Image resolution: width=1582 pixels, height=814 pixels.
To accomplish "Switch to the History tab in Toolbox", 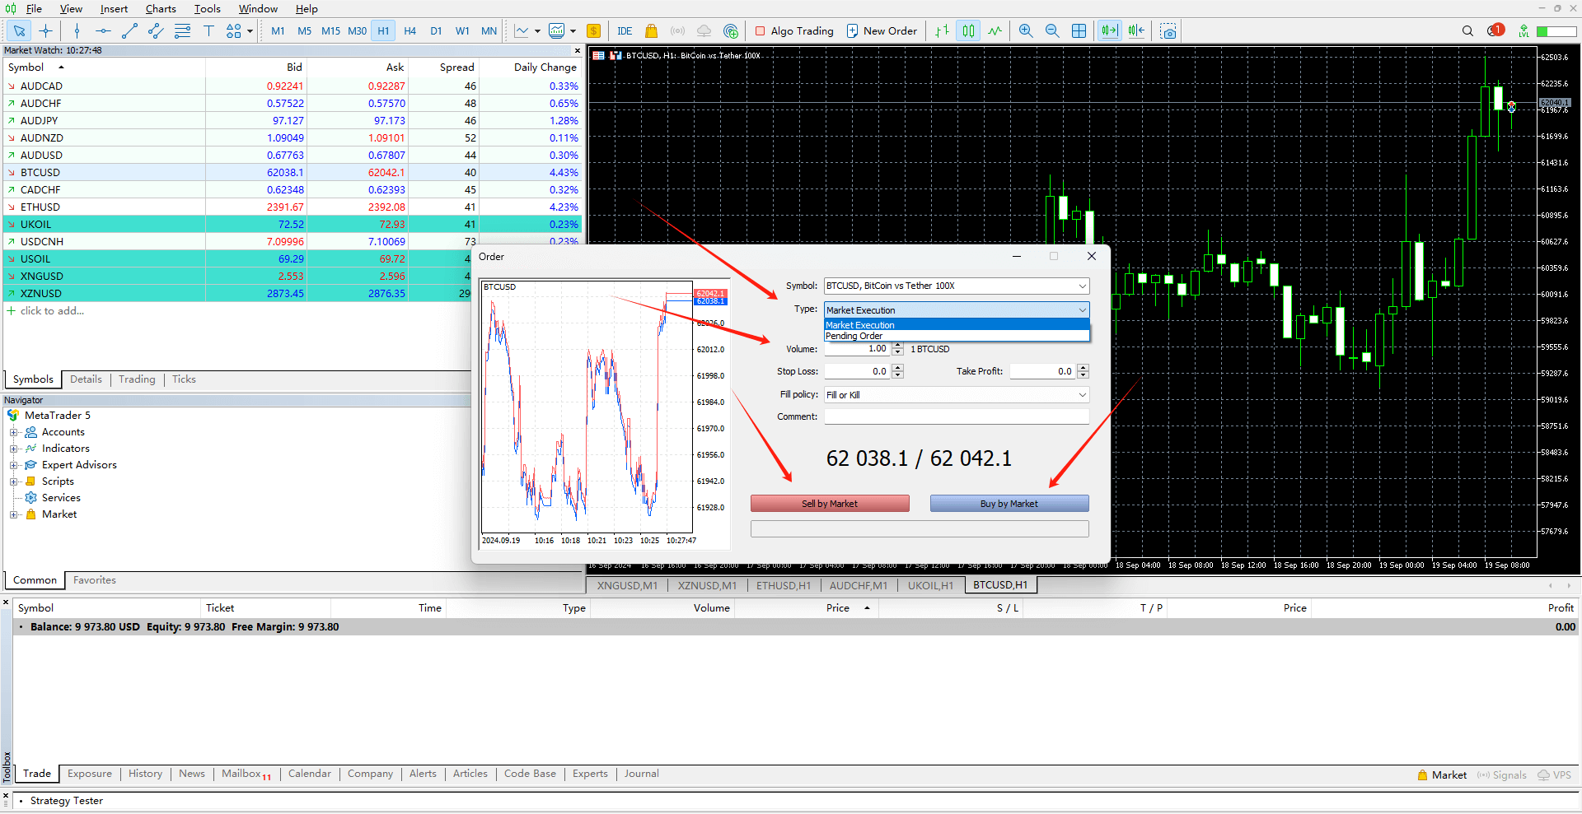I will tap(145, 774).
